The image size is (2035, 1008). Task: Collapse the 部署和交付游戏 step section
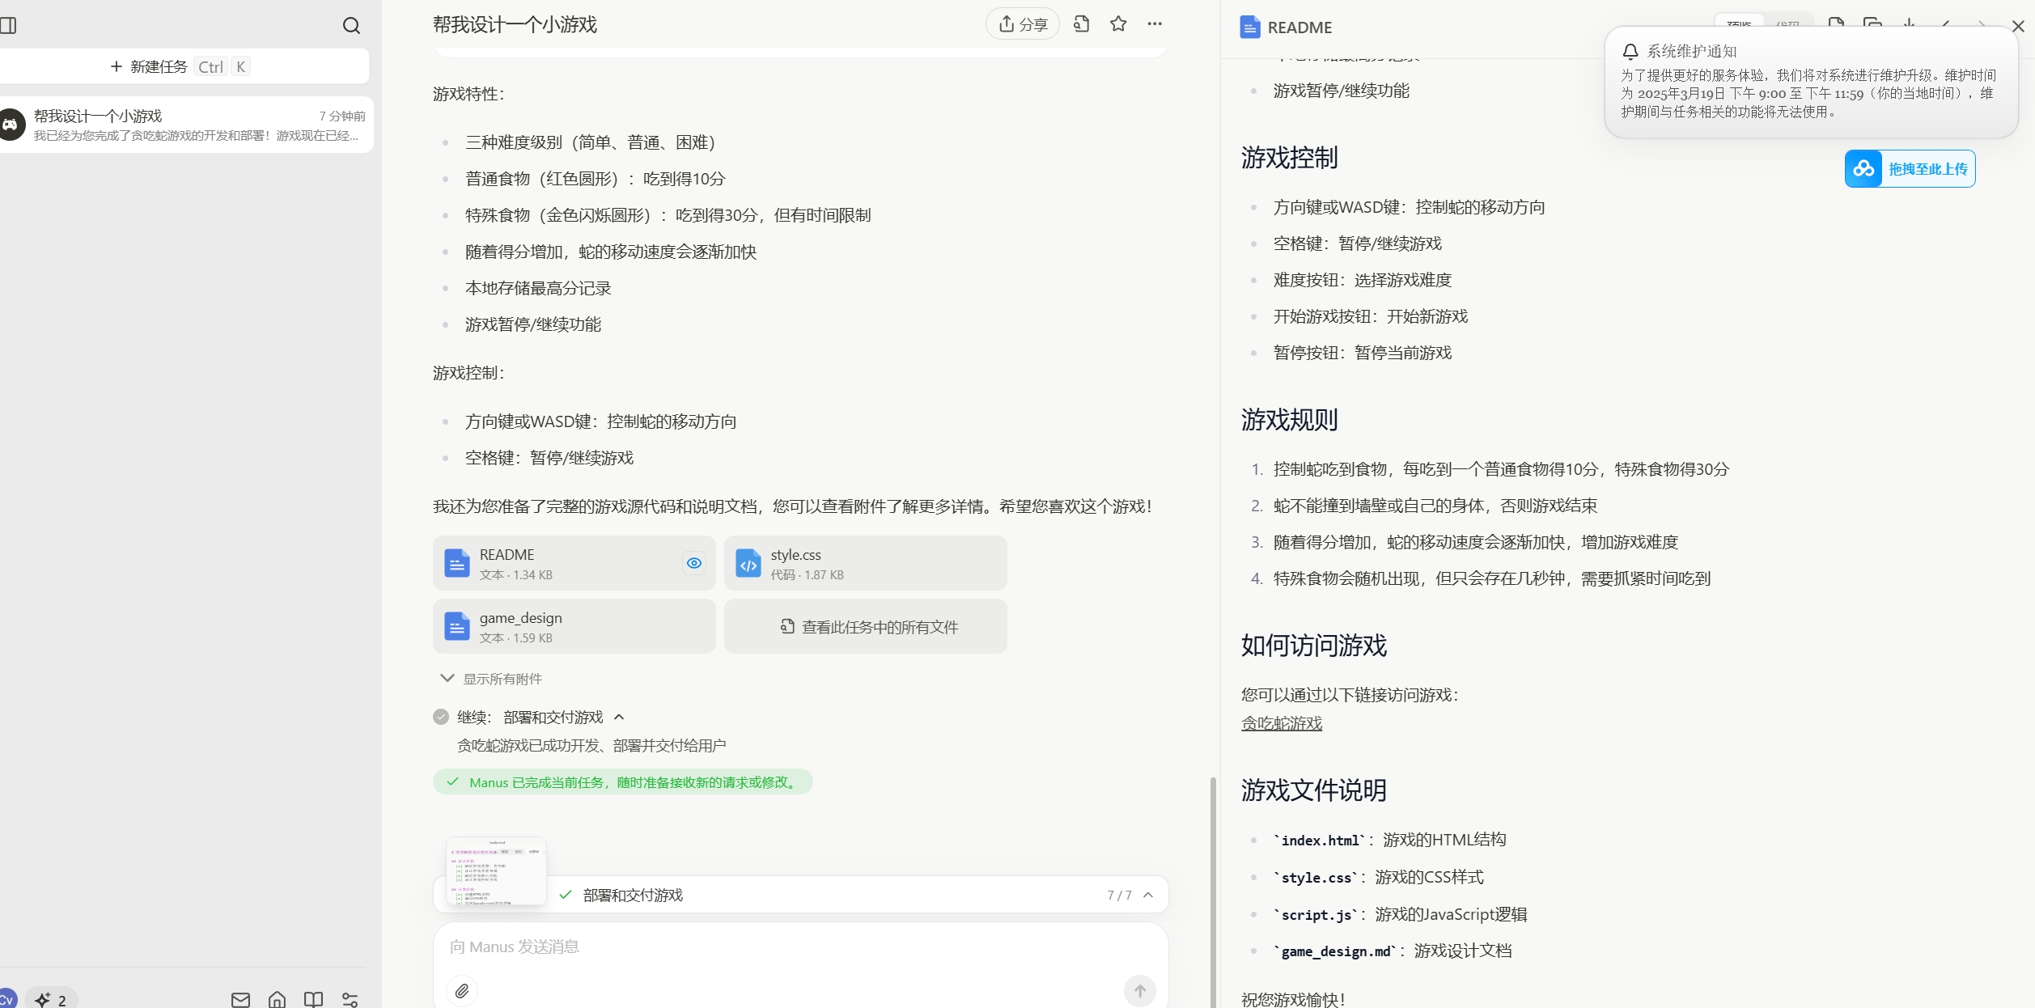pyautogui.click(x=619, y=718)
